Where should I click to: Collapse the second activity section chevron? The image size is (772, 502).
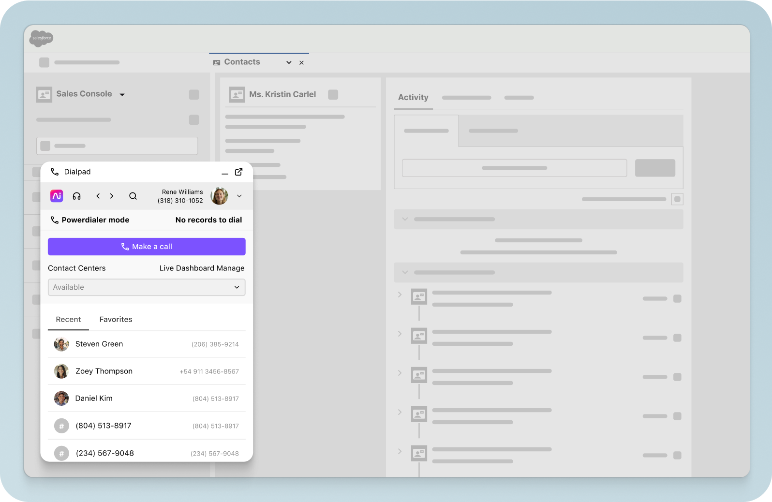(405, 272)
